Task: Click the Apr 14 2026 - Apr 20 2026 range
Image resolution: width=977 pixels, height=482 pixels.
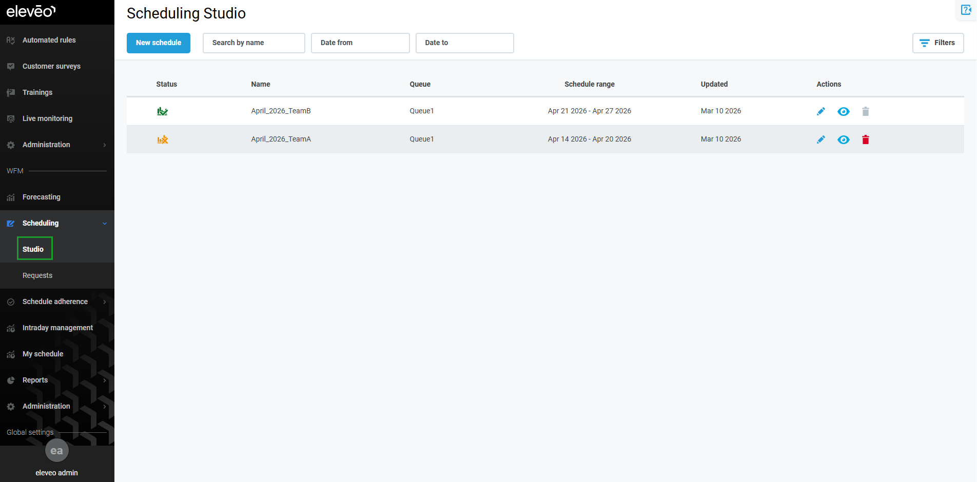Action: [590, 139]
